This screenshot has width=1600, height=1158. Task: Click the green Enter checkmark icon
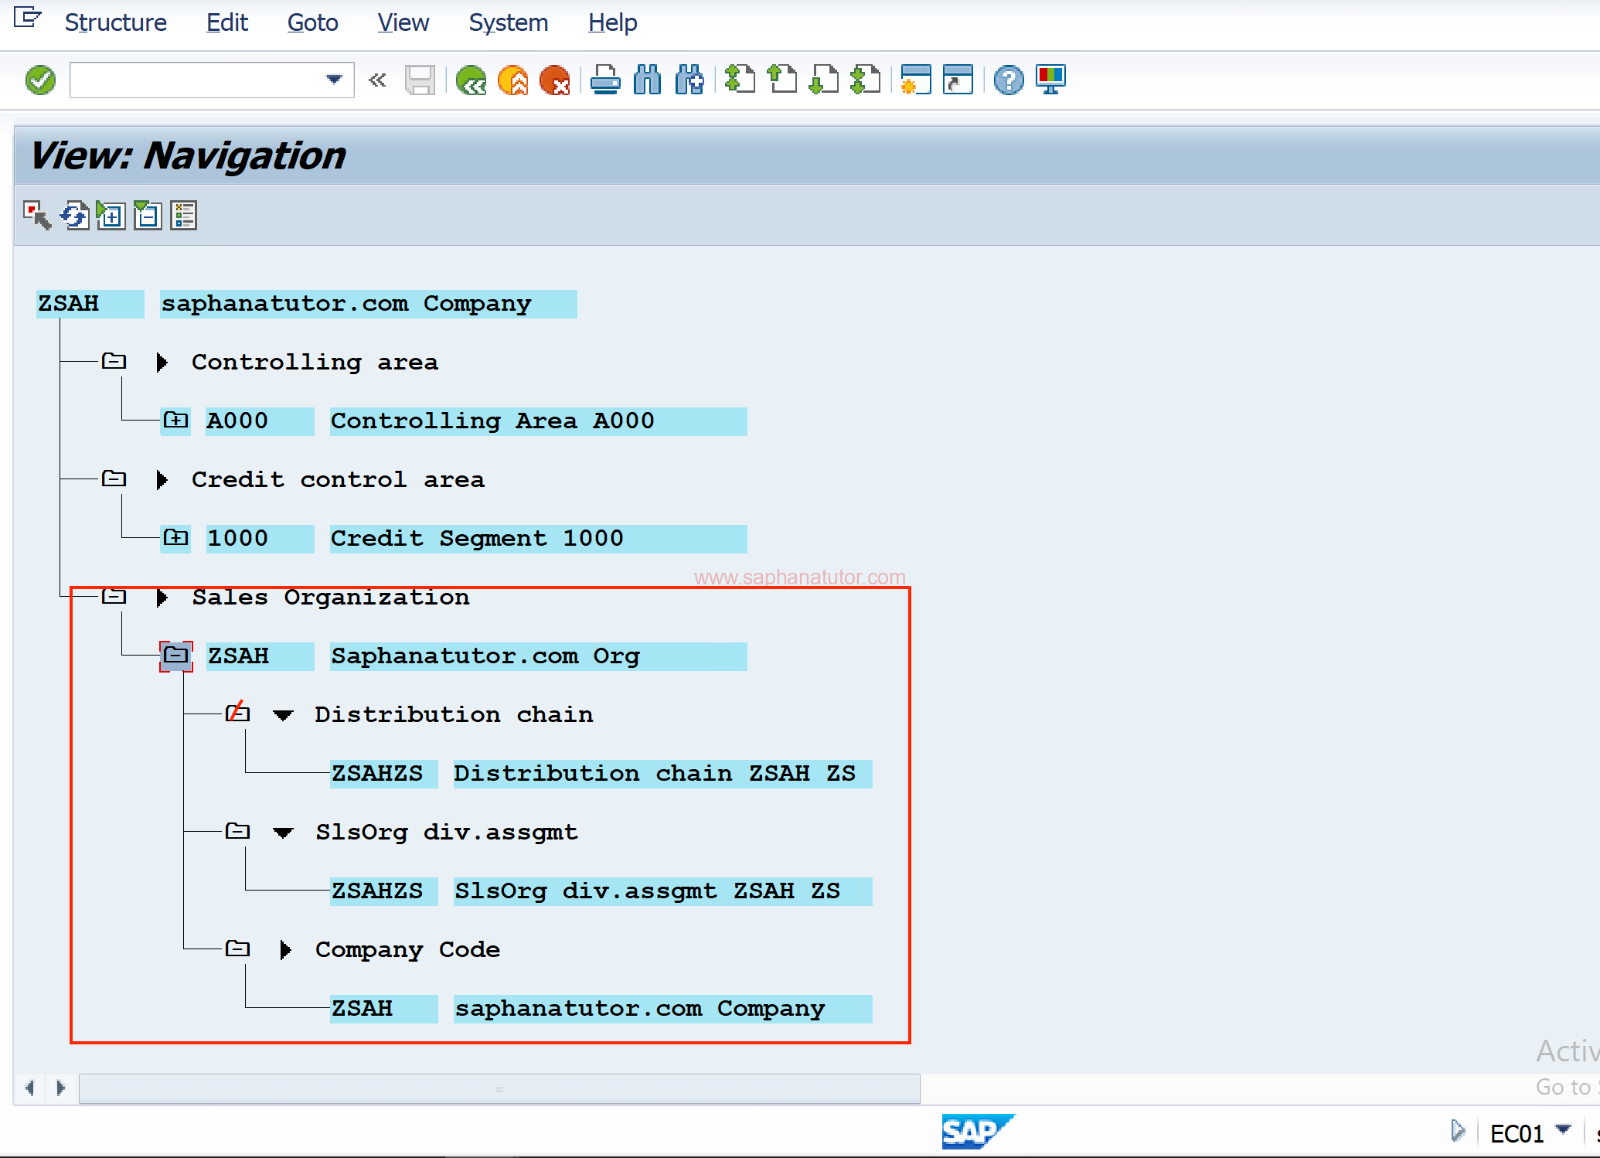coord(40,80)
